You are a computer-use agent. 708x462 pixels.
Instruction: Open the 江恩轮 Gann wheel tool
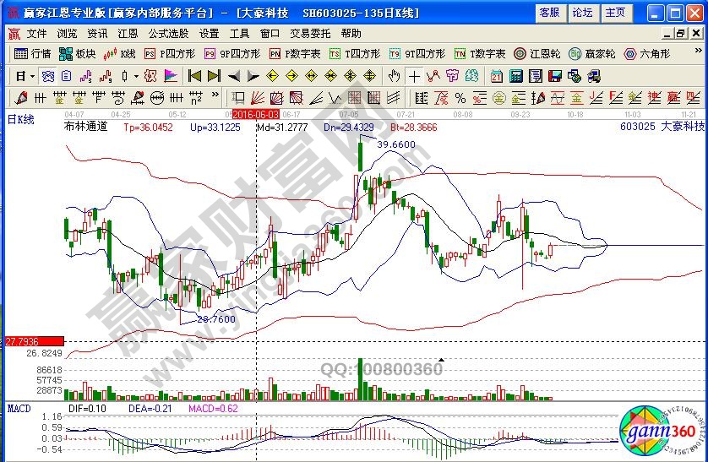pos(537,54)
